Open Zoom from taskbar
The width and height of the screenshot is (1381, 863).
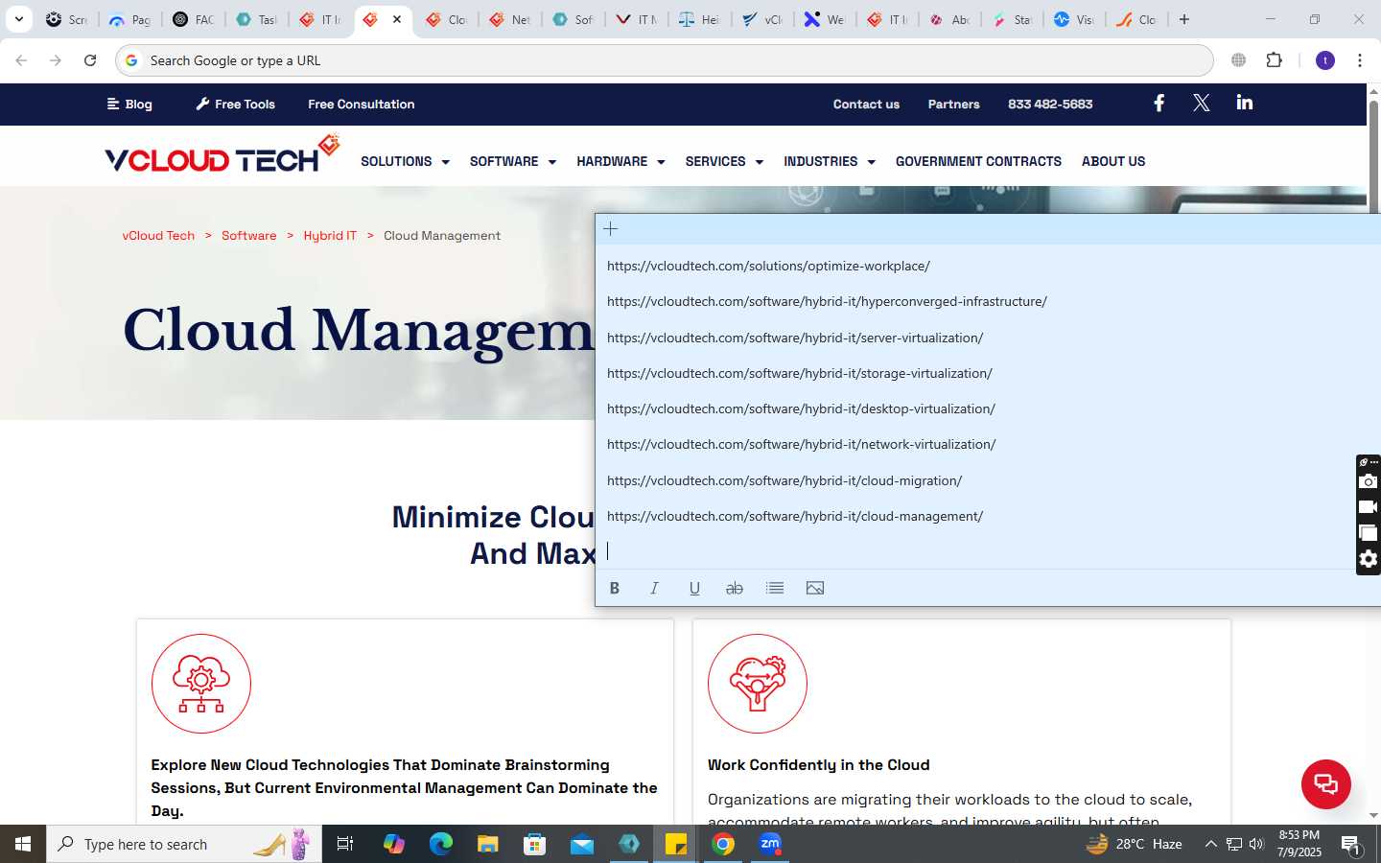770,844
